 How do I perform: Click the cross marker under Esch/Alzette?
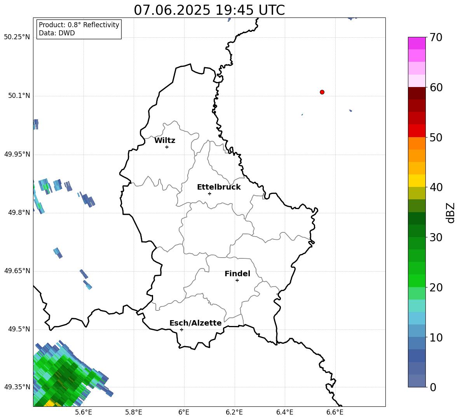(181, 329)
